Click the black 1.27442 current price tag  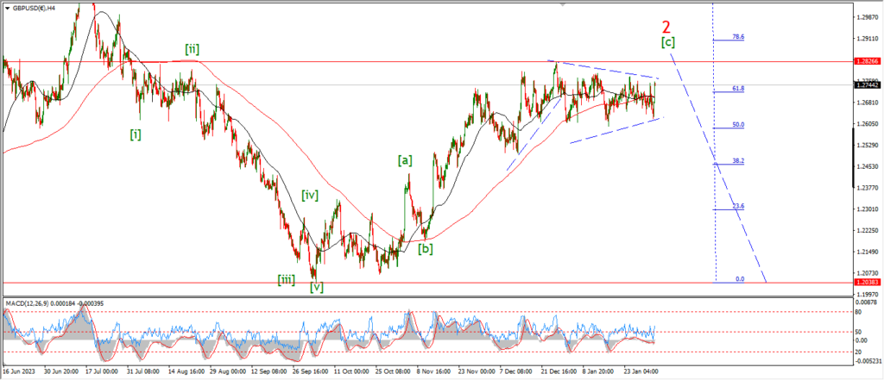coord(867,85)
